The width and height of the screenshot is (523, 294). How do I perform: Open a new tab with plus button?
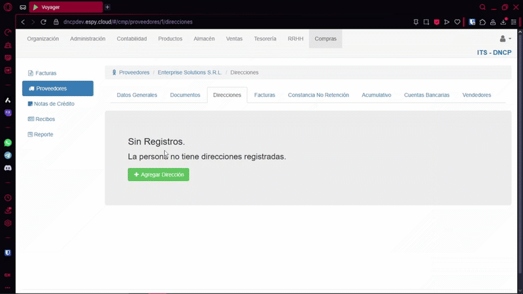(x=107, y=7)
